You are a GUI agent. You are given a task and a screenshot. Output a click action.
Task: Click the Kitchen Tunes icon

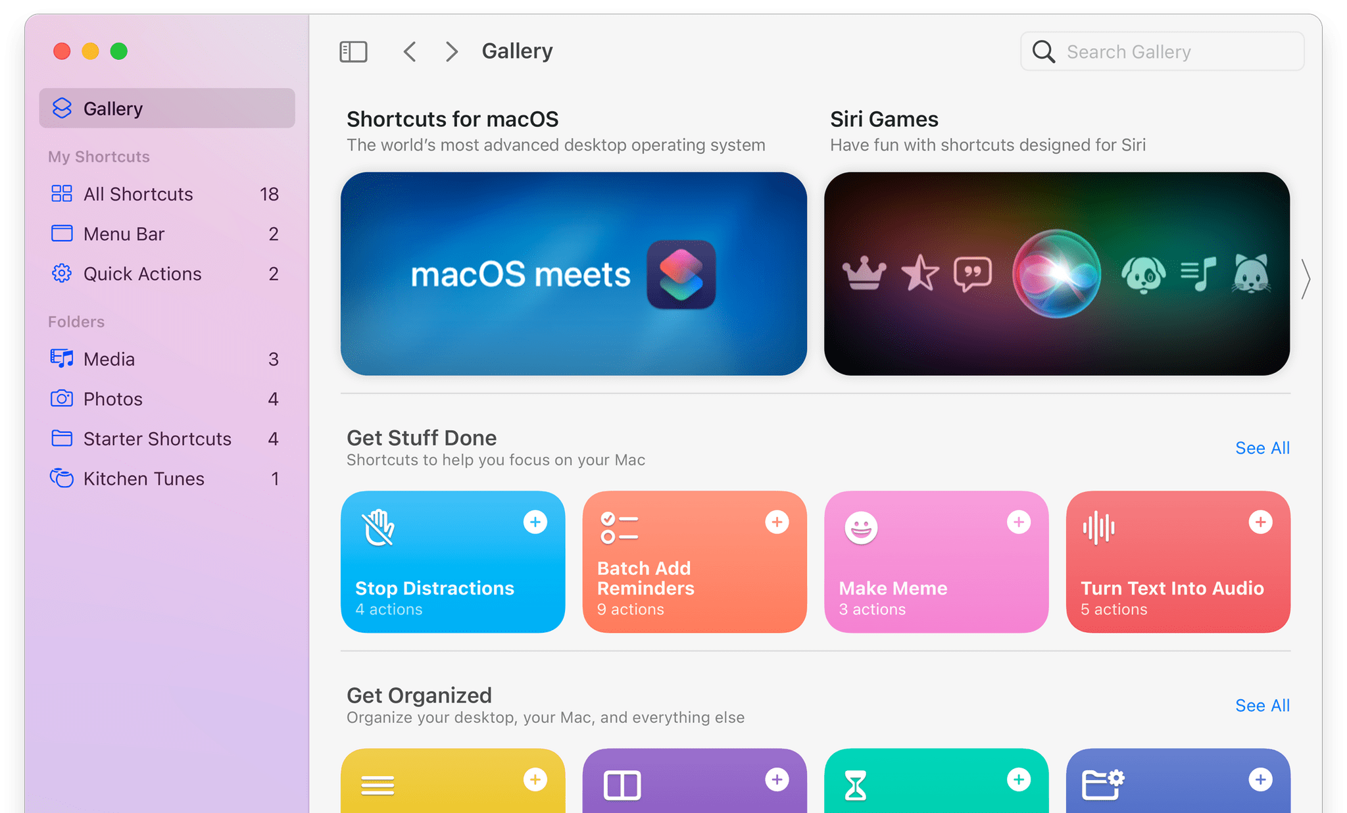(x=62, y=474)
